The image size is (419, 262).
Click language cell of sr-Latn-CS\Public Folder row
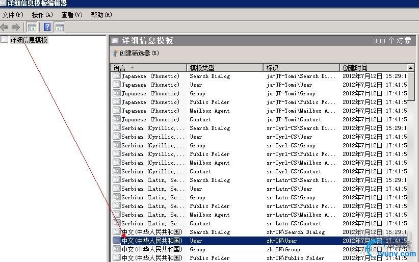click(x=153, y=206)
